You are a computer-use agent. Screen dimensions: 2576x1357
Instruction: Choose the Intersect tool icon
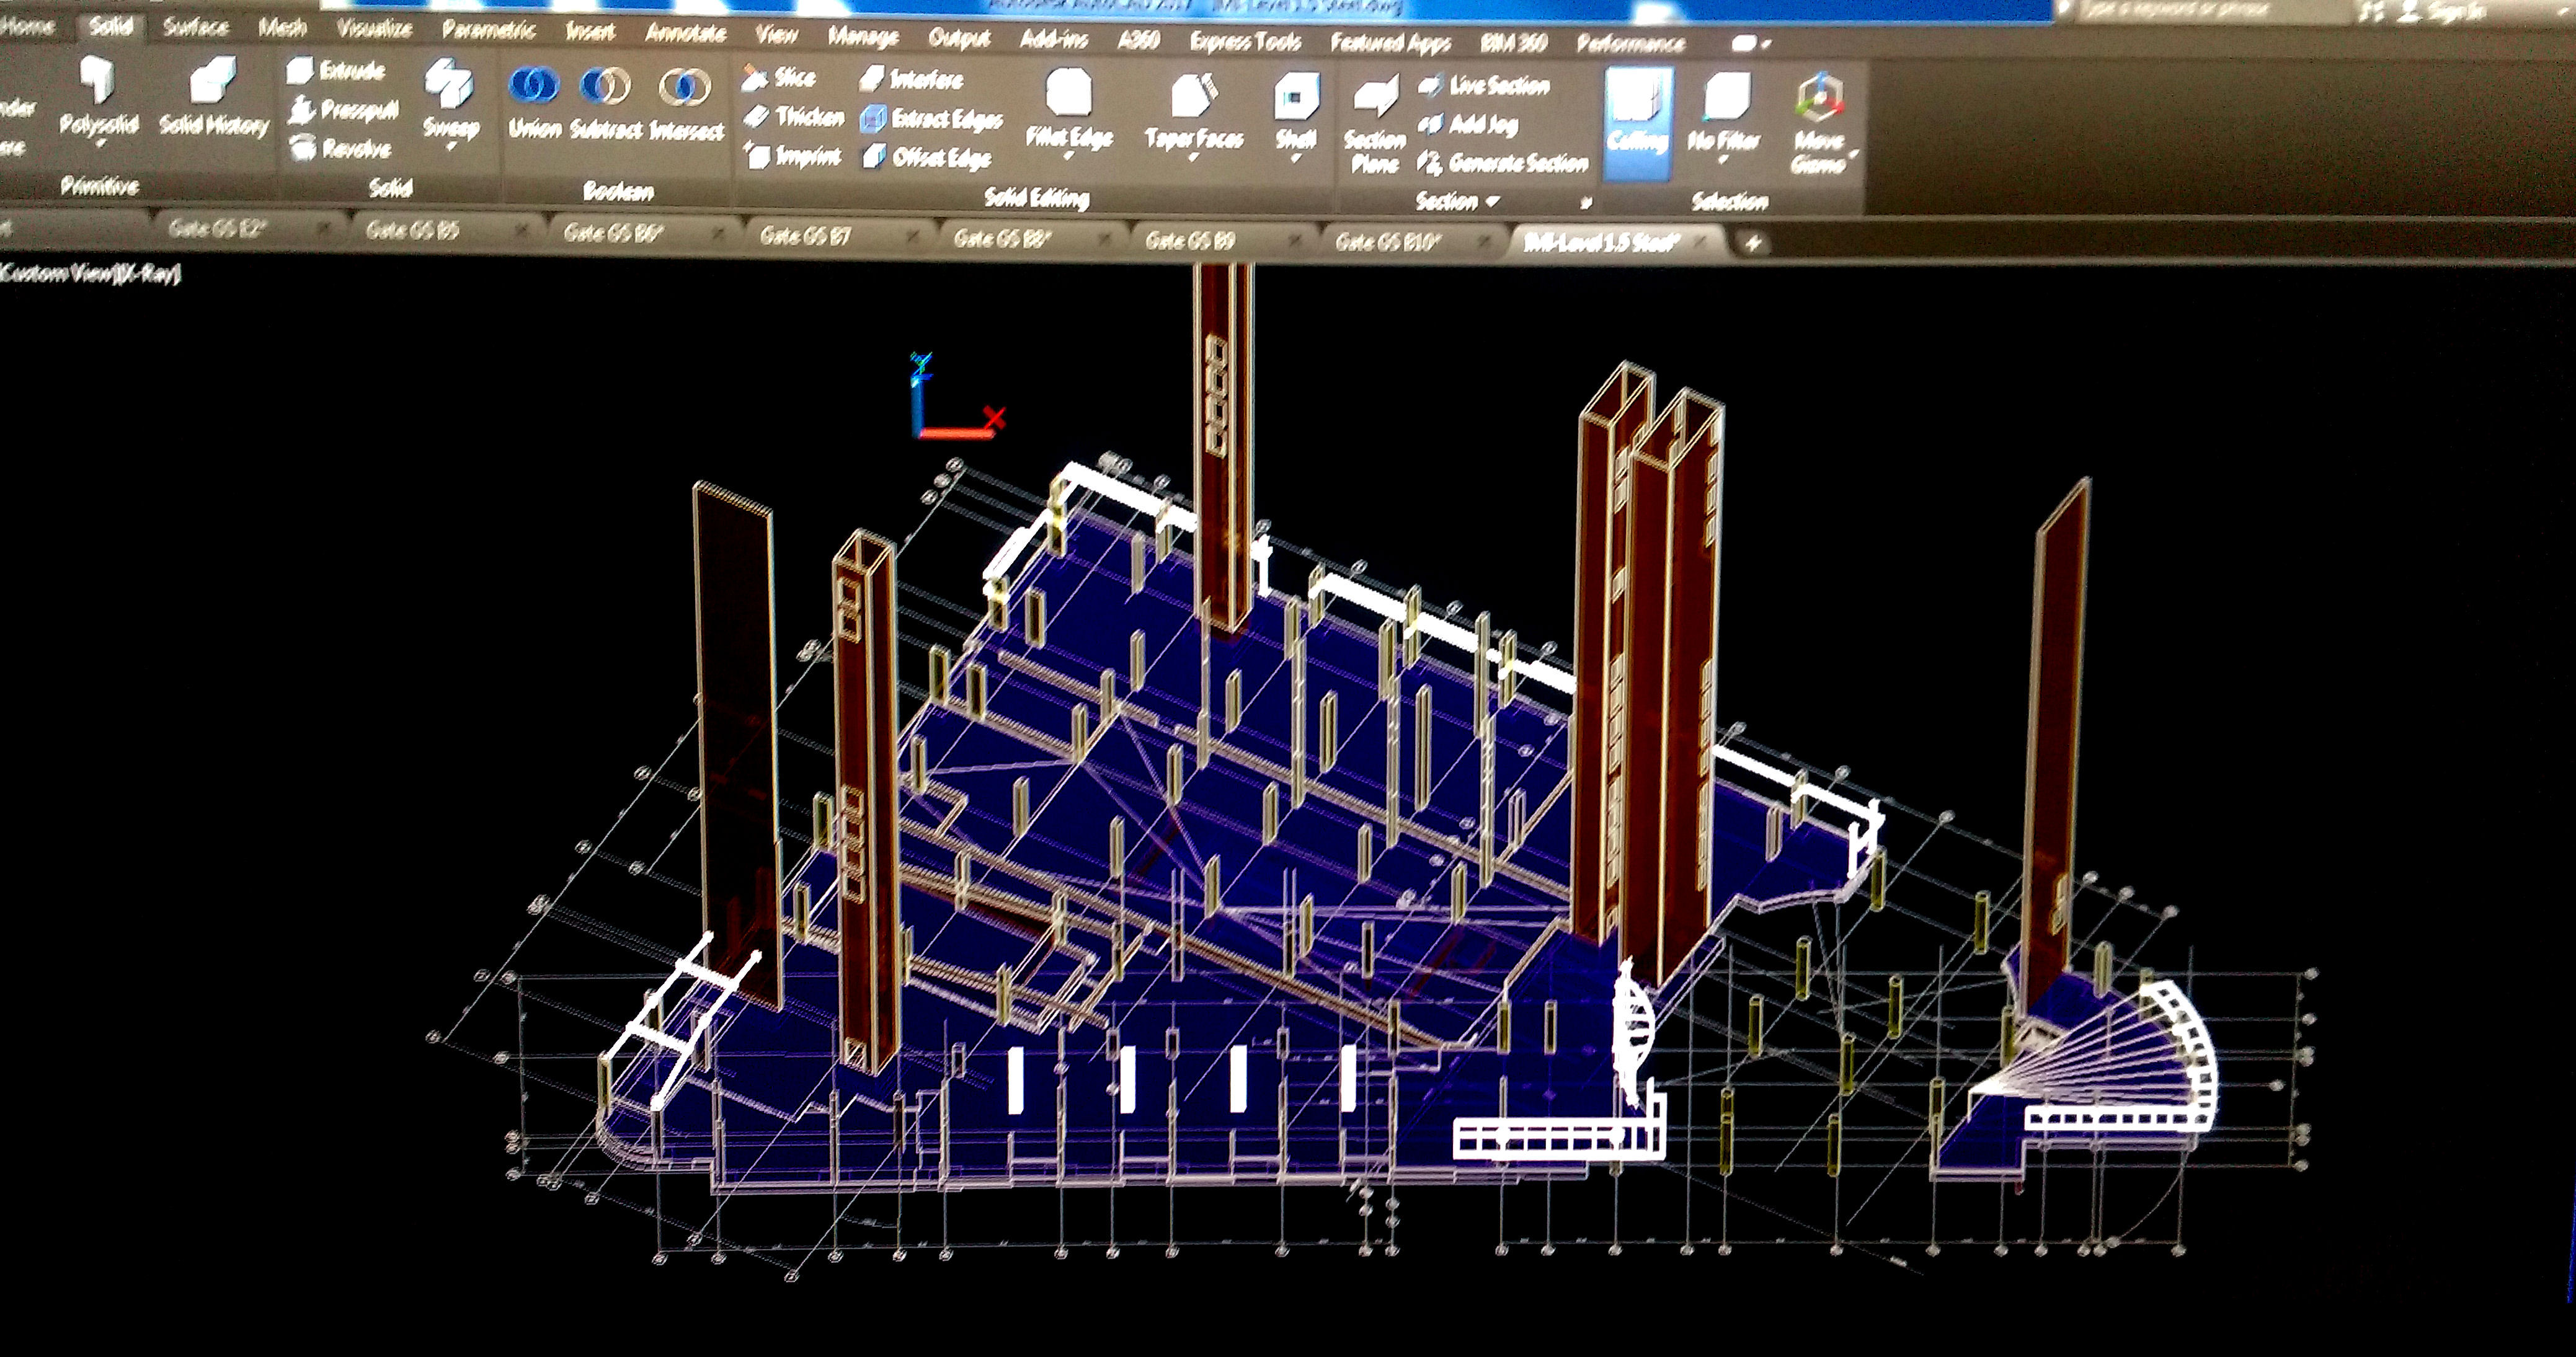[686, 104]
